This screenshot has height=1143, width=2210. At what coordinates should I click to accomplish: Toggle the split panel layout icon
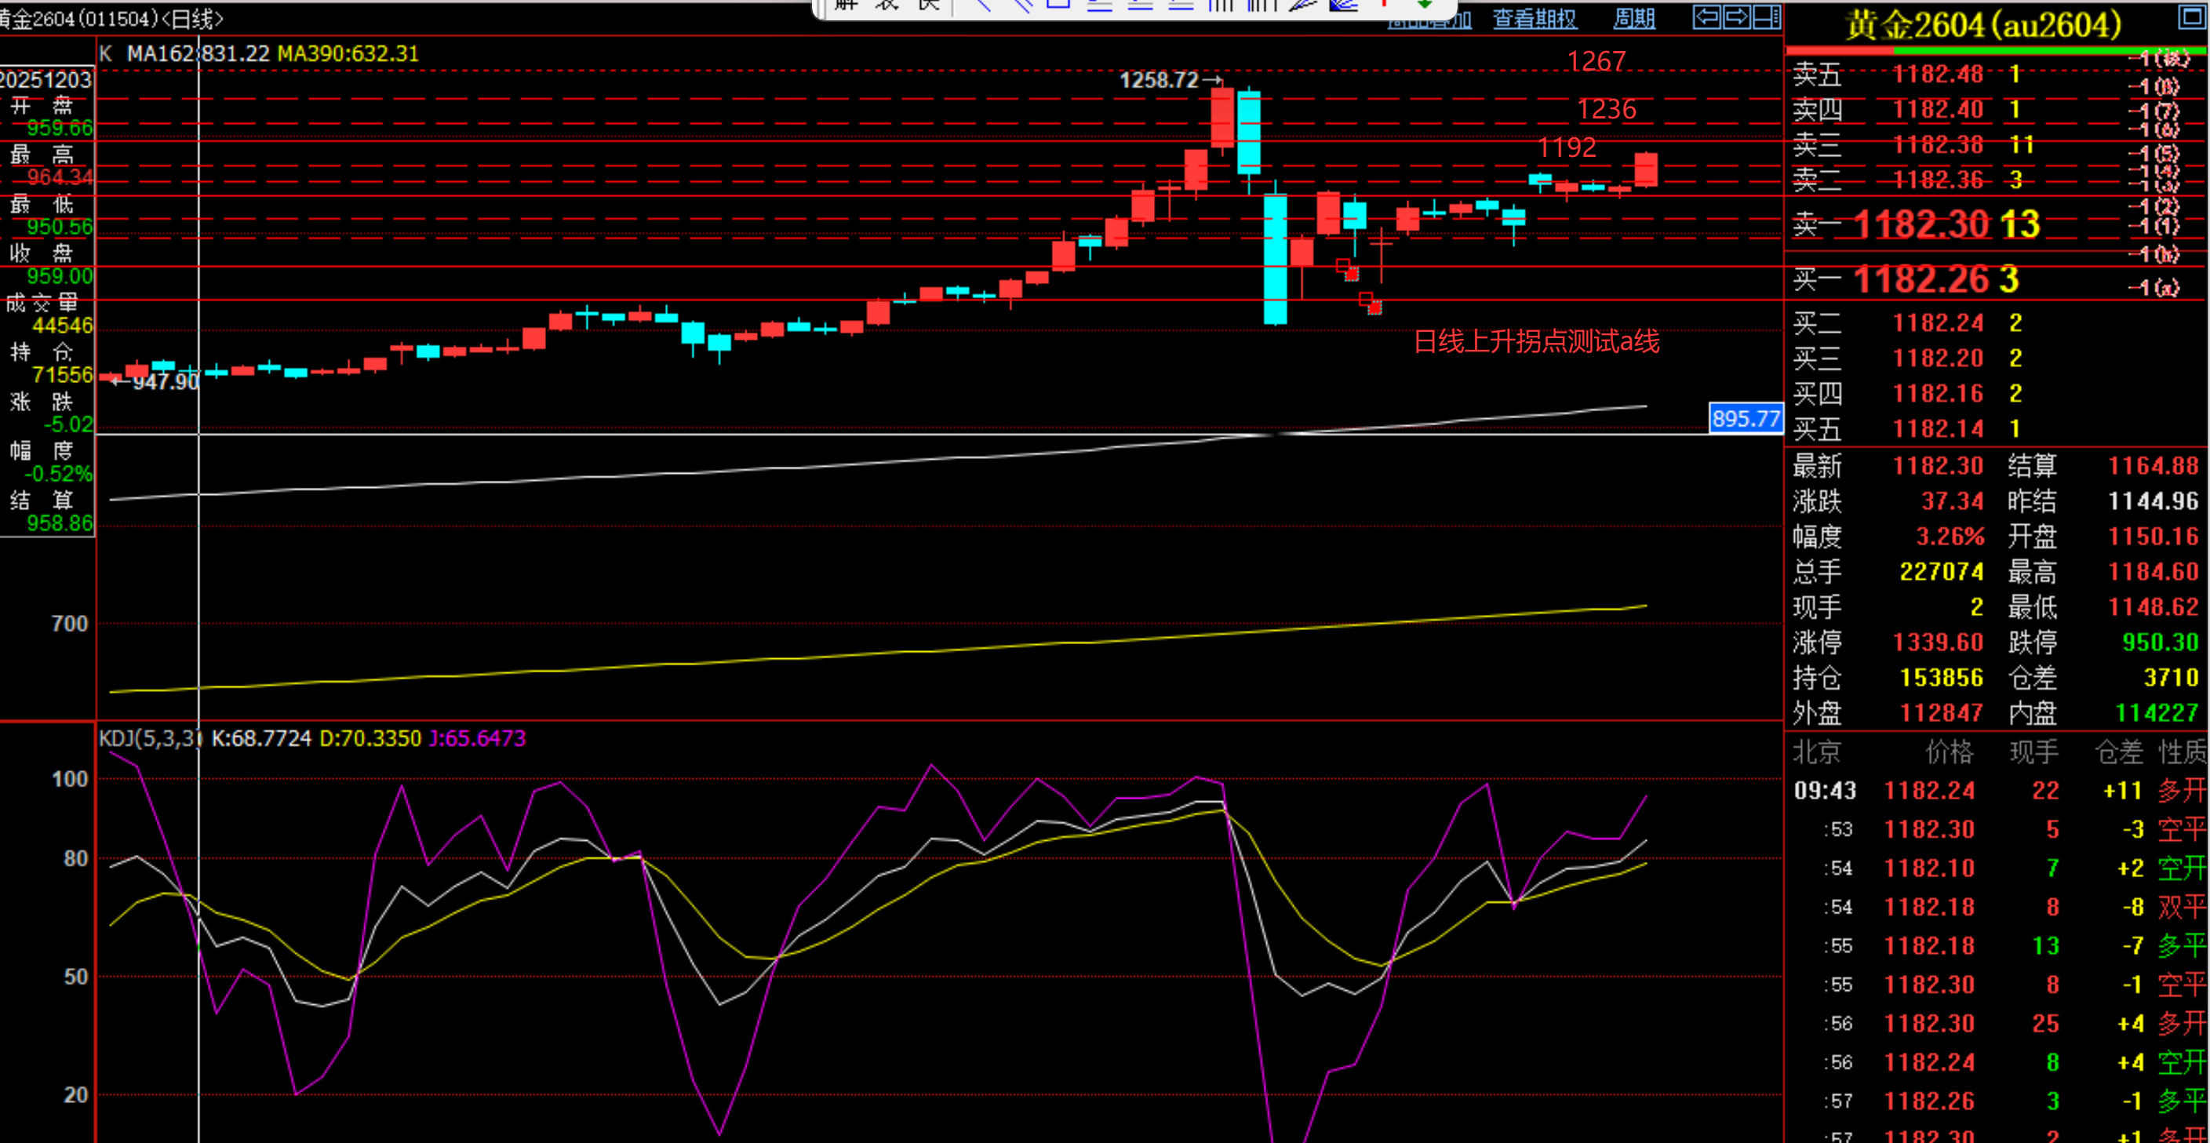(x=1768, y=17)
